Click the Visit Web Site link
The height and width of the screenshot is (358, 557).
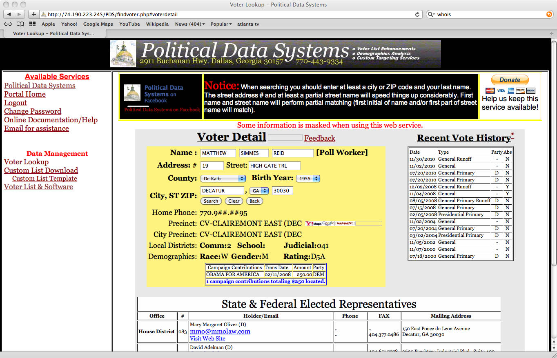(x=207, y=338)
